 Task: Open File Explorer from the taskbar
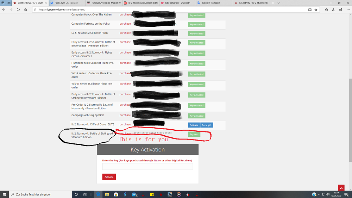(x=107, y=194)
